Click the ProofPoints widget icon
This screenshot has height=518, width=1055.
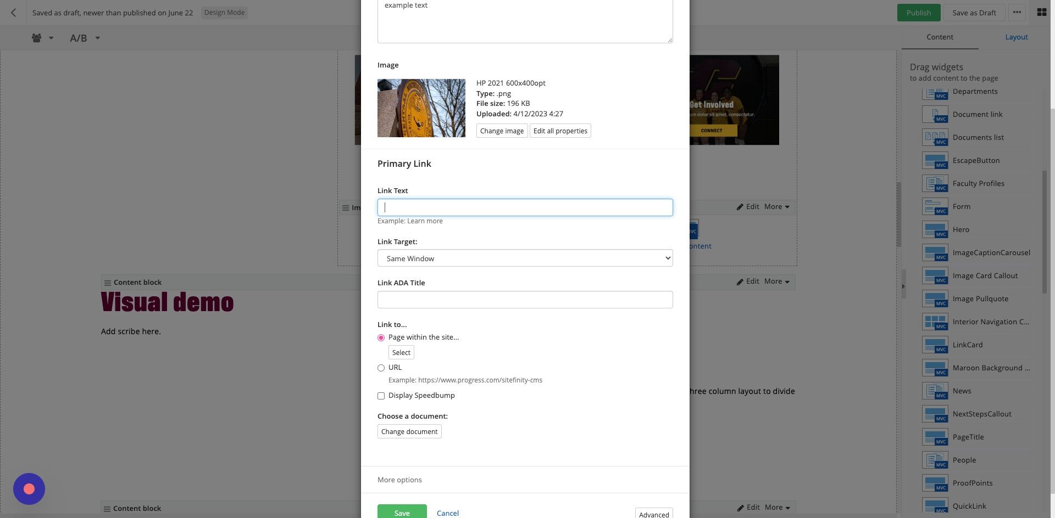(935, 483)
